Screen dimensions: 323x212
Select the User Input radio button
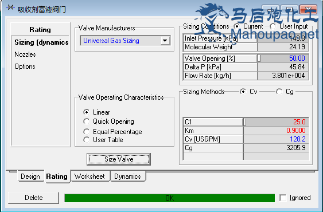point(273,26)
